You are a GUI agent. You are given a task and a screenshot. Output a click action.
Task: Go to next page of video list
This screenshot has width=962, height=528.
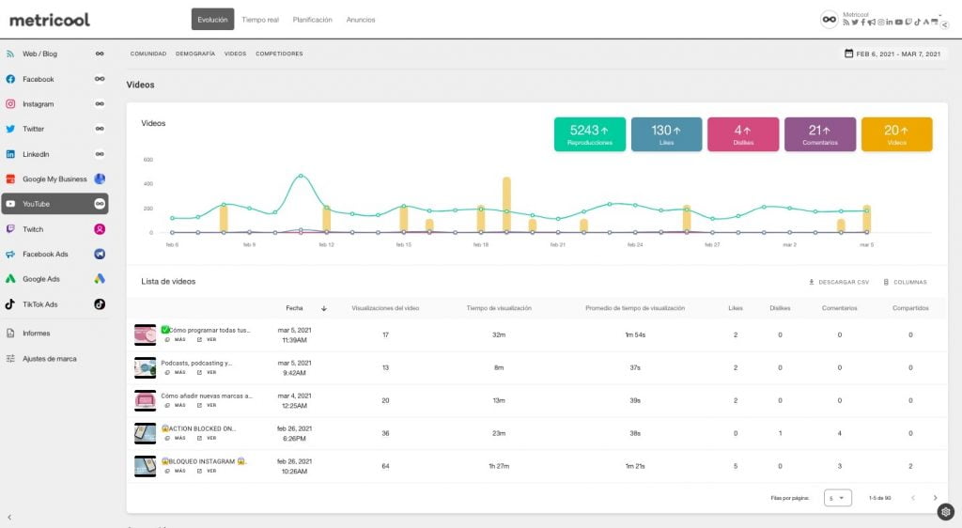tap(935, 498)
